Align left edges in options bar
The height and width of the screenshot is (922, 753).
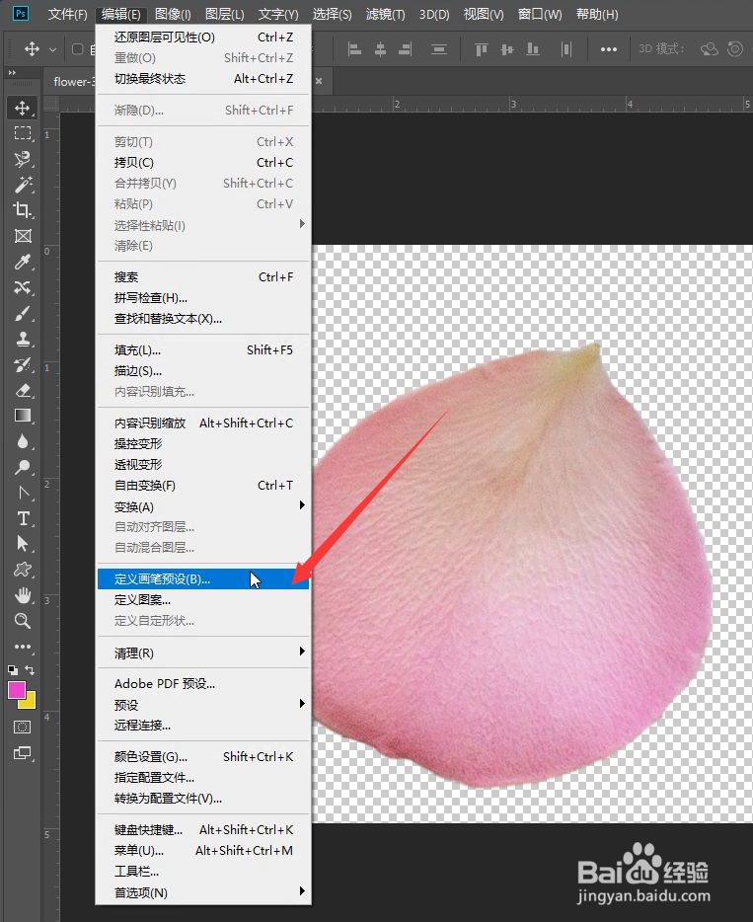click(354, 49)
